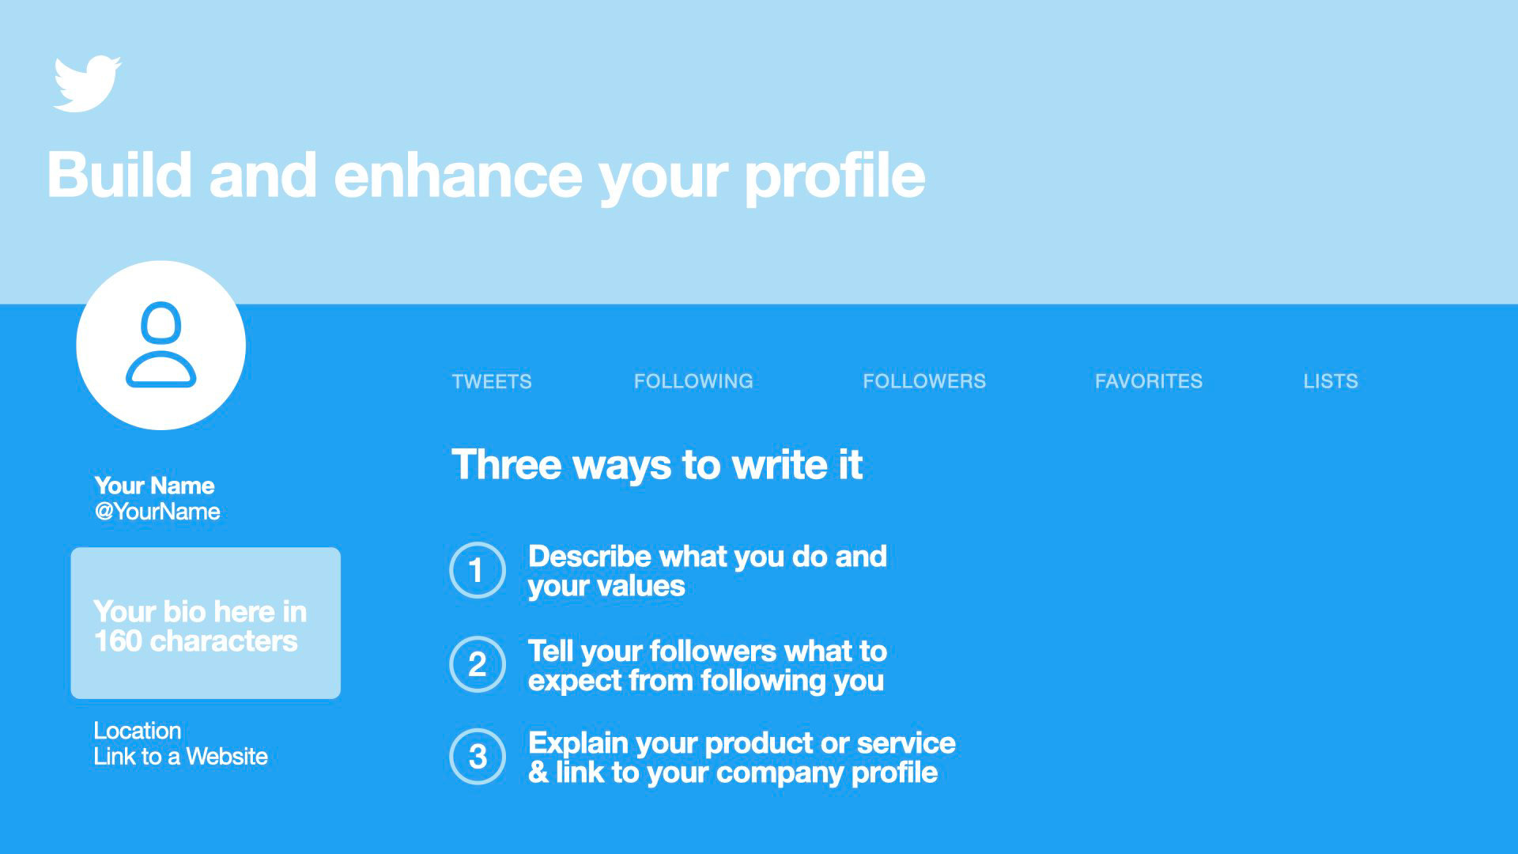
Task: Open the TWEETS tab
Action: (491, 382)
